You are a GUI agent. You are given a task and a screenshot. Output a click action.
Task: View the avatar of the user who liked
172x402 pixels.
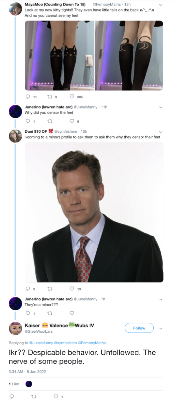point(29,384)
